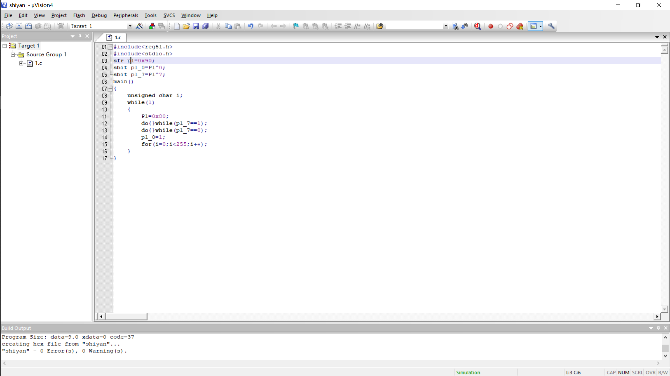Expand the 1.c file tree node
Screen dimensions: 670x376
[21, 63]
